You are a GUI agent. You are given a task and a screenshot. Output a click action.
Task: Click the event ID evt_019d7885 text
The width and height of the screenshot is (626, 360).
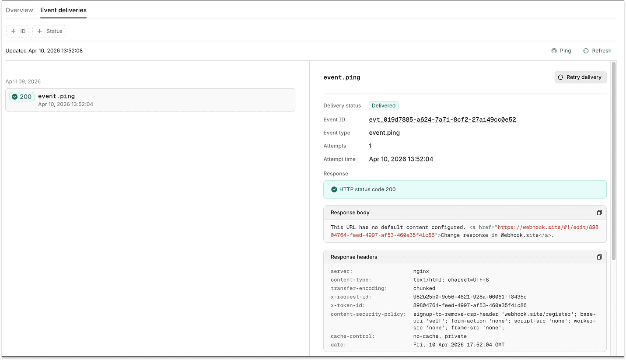[443, 119]
